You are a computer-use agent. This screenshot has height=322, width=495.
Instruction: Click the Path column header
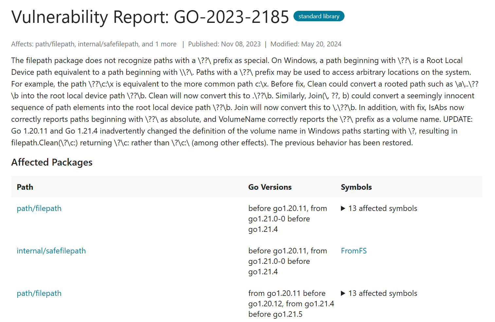click(x=25, y=187)
